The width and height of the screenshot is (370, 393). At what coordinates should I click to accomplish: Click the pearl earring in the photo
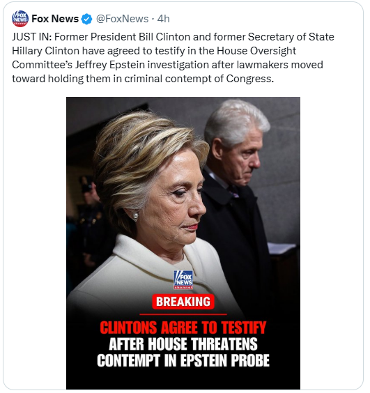tap(135, 216)
